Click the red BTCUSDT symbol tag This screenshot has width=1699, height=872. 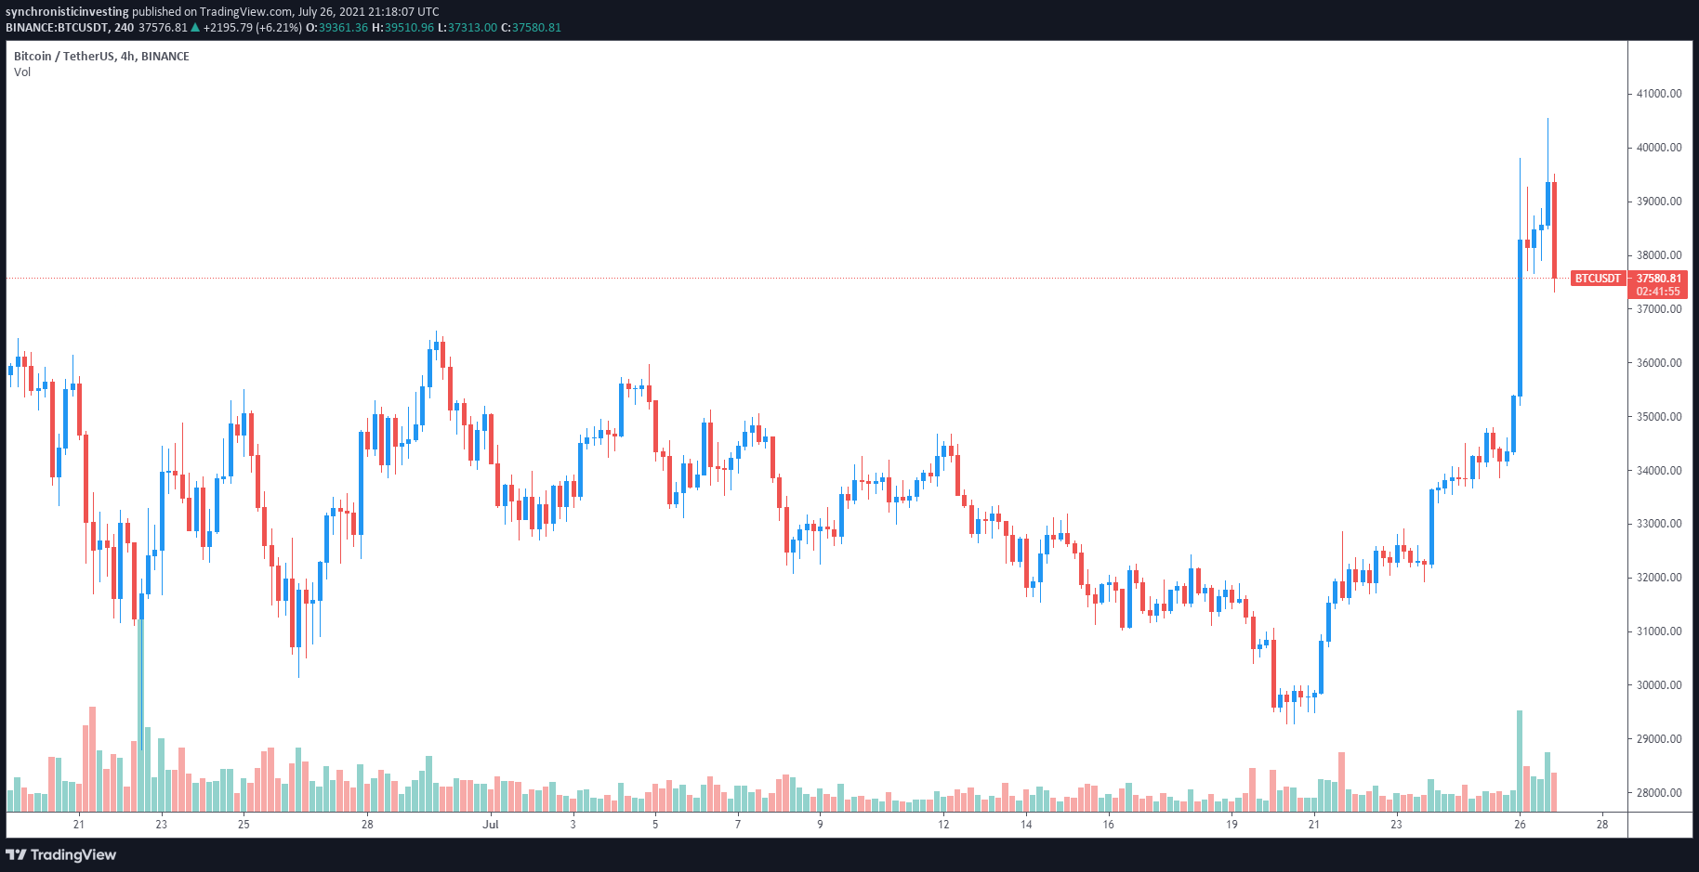click(1597, 279)
